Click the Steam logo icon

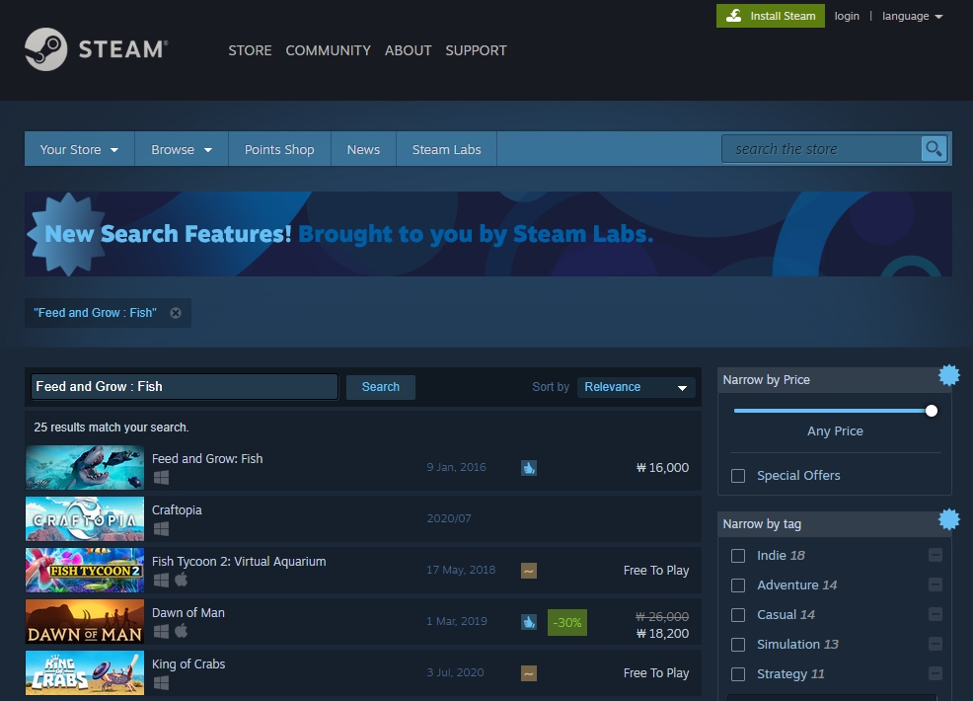click(46, 49)
